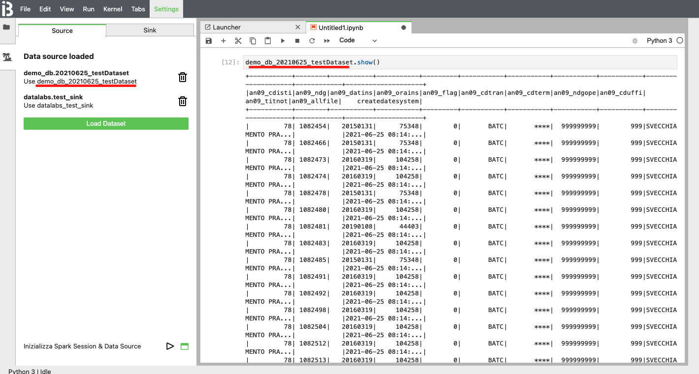Load Dataset with the green button
The image size is (699, 374).
pos(106,123)
